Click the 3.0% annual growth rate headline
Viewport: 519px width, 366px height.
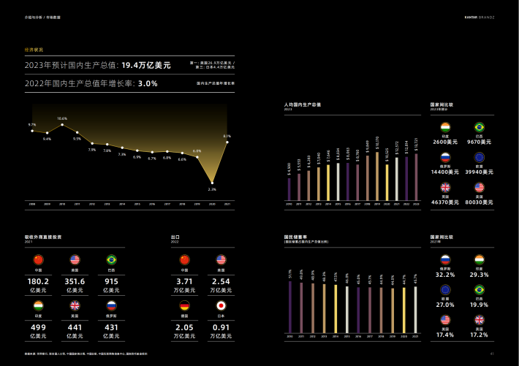[x=148, y=83]
